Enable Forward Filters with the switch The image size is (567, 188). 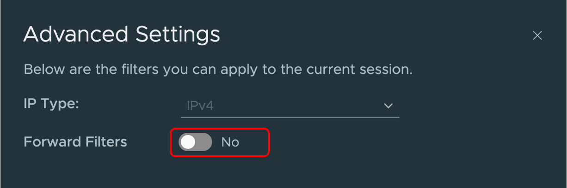(x=195, y=142)
